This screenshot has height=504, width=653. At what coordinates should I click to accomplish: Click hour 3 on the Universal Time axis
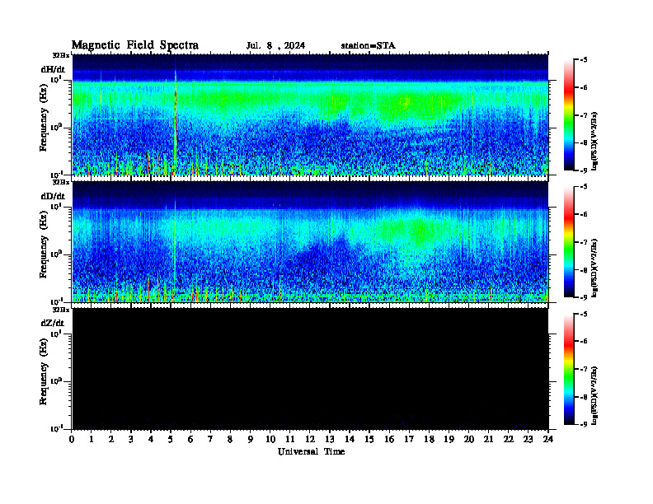pyautogui.click(x=131, y=440)
